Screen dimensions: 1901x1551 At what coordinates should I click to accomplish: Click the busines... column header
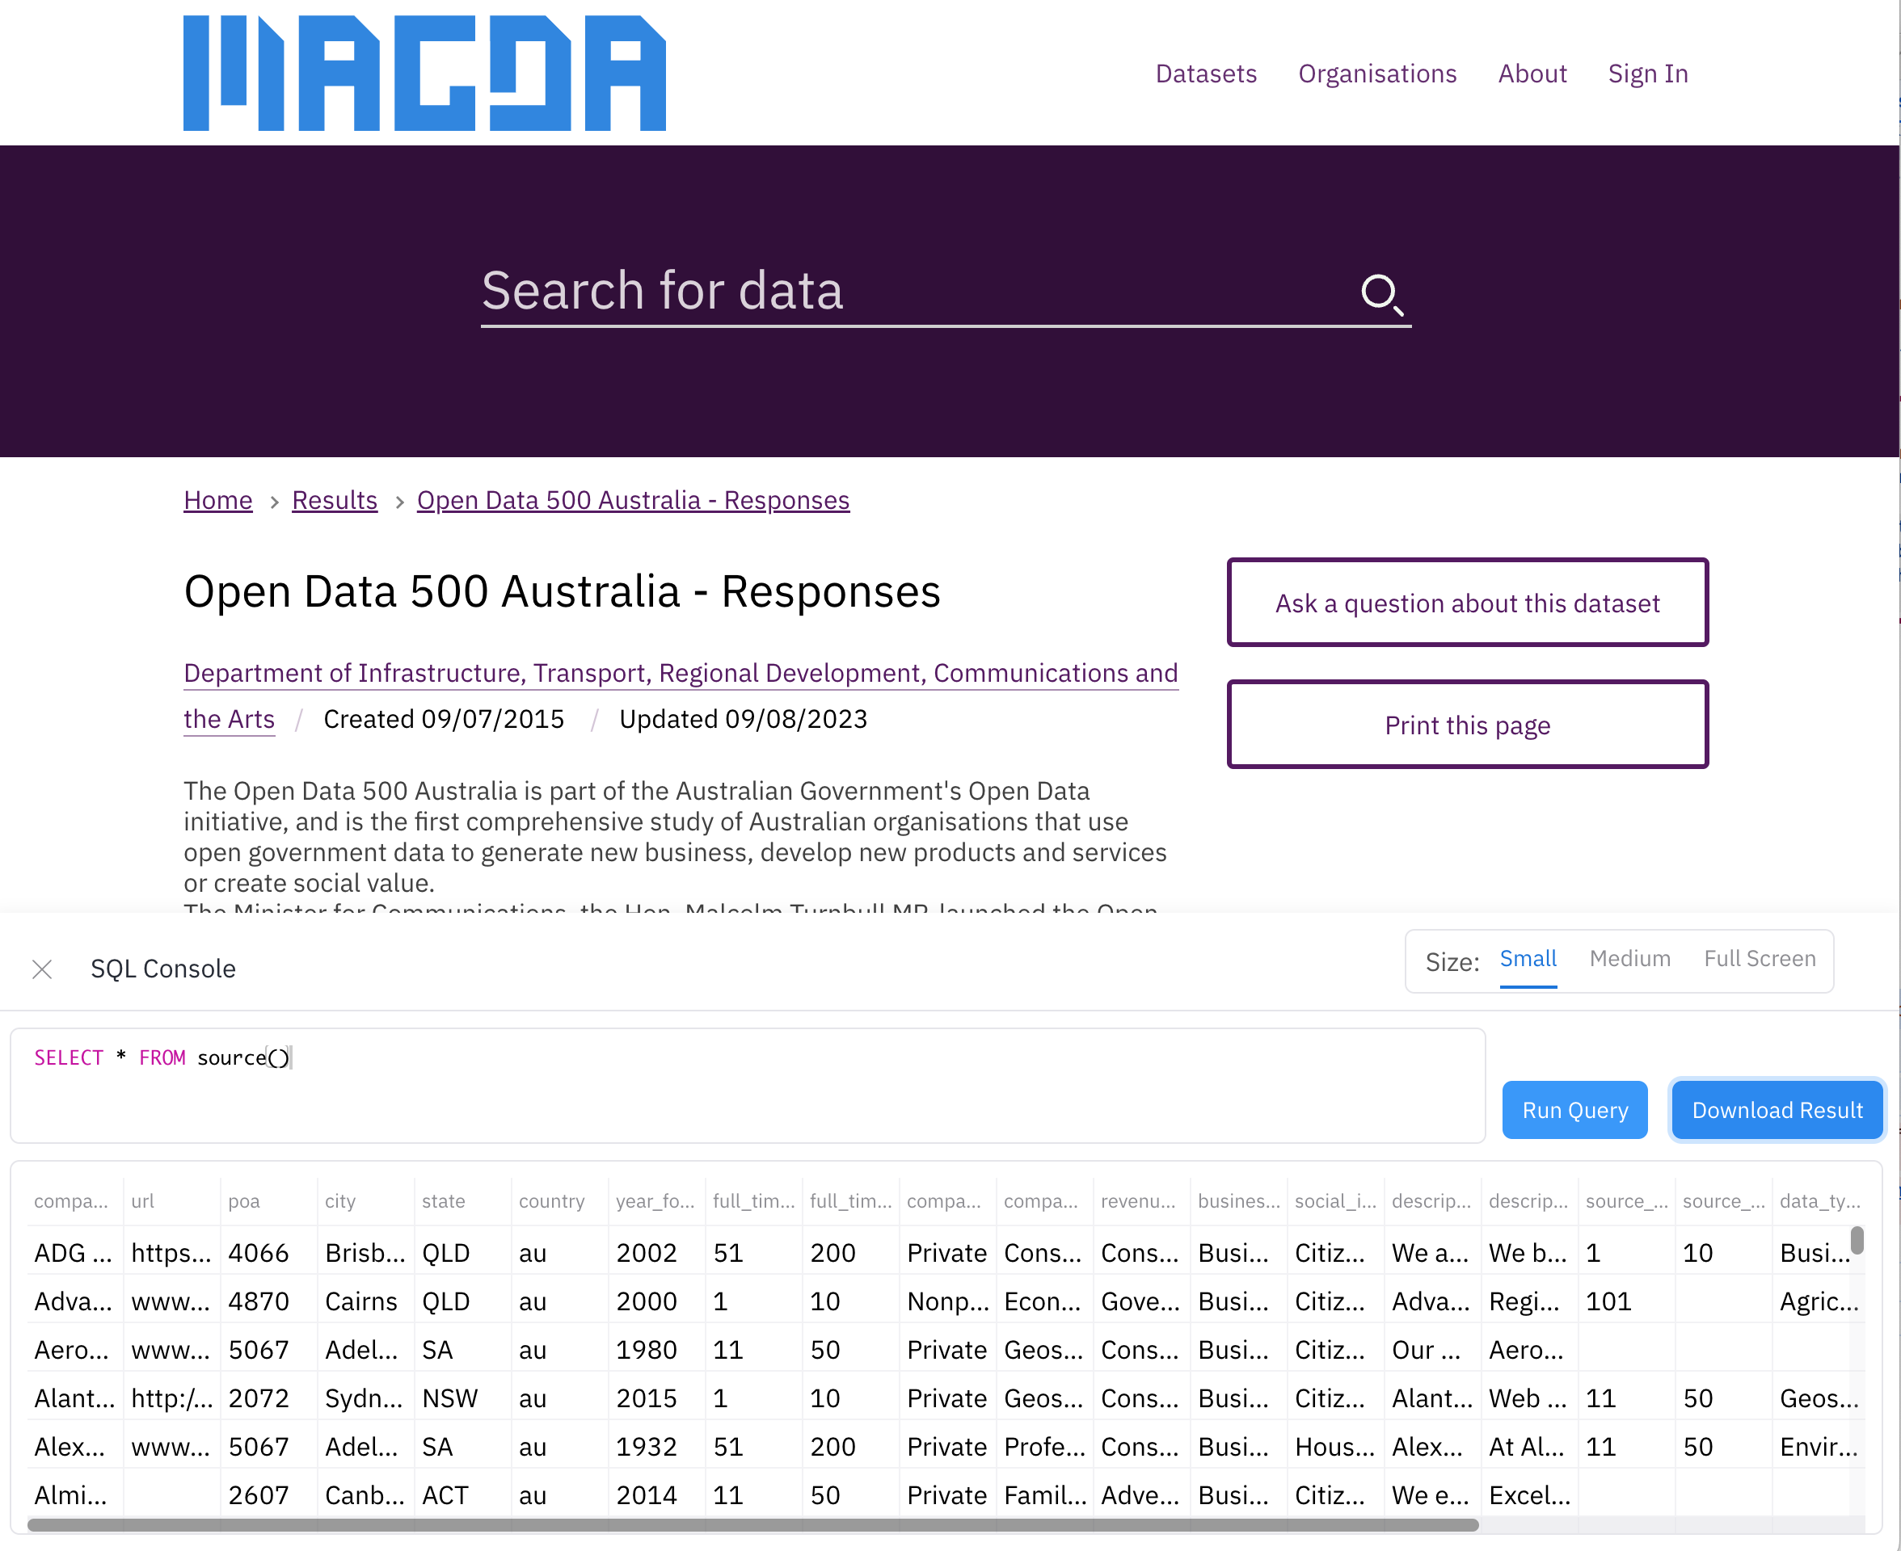1238,1202
